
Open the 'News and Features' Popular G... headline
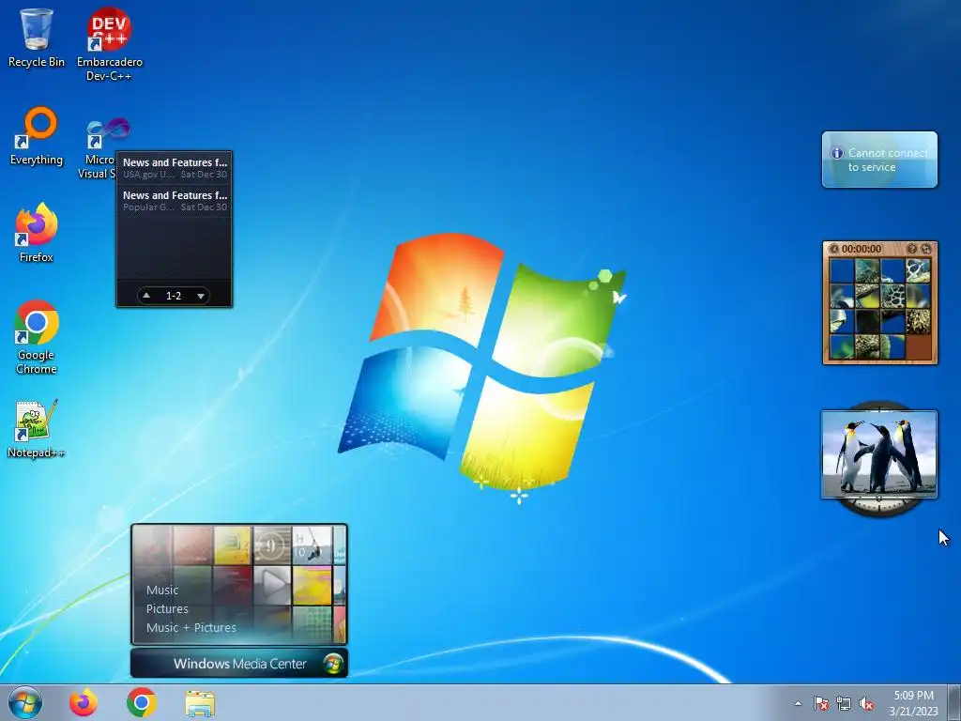pos(175,201)
